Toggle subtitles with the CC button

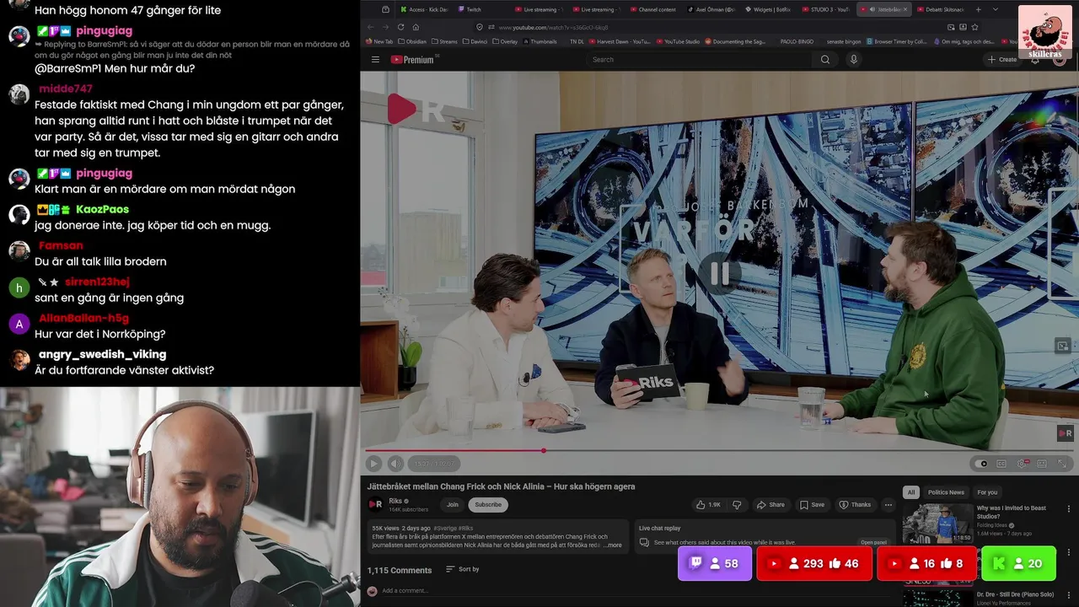point(1001,464)
